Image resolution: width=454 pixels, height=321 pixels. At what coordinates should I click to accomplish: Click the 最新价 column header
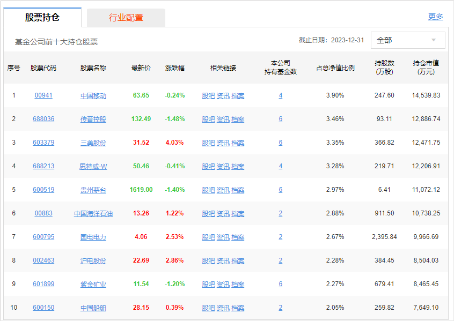[141, 68]
